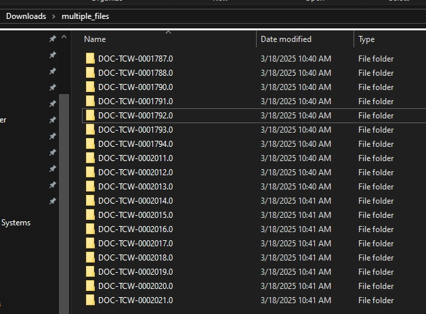The width and height of the screenshot is (426, 314).
Task: Select folder icon of DOC-TCW-0002015.0
Action: (90, 215)
